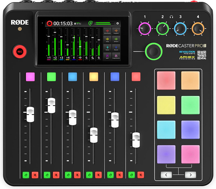Go to next pad bank with right arrow

click(190, 175)
